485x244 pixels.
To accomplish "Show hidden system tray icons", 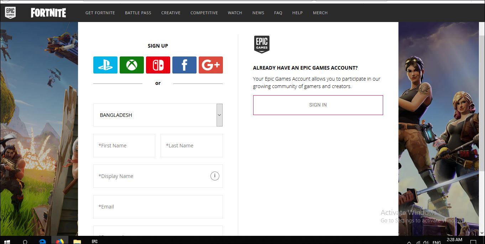I will click(409, 242).
